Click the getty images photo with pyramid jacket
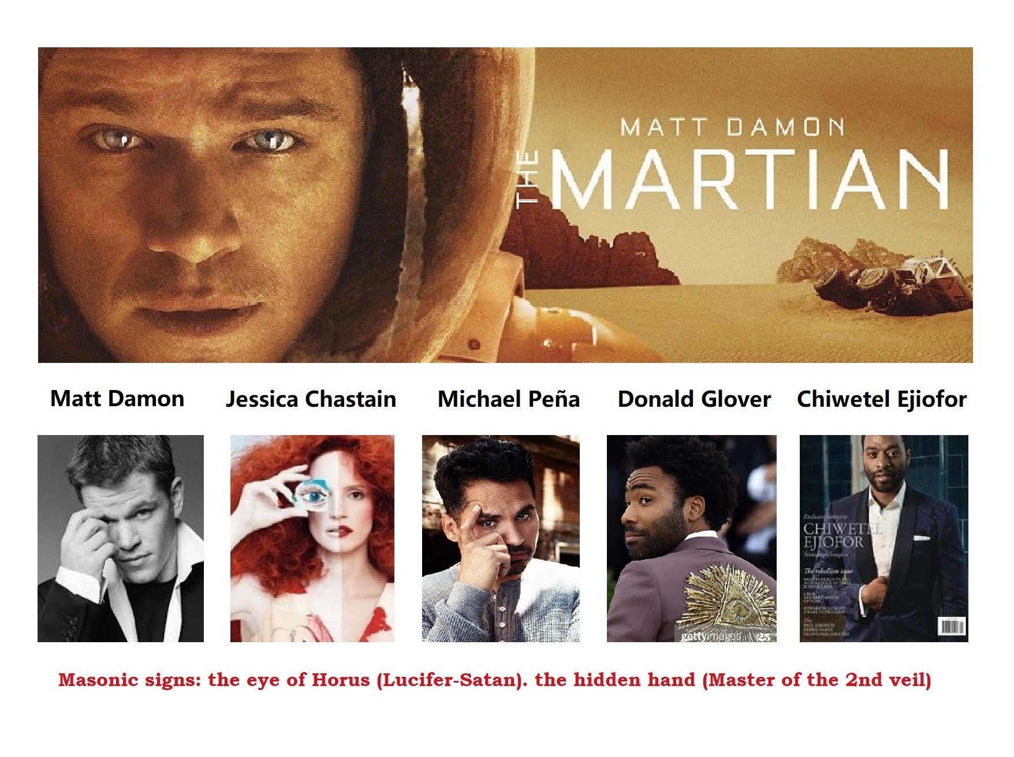 click(692, 538)
